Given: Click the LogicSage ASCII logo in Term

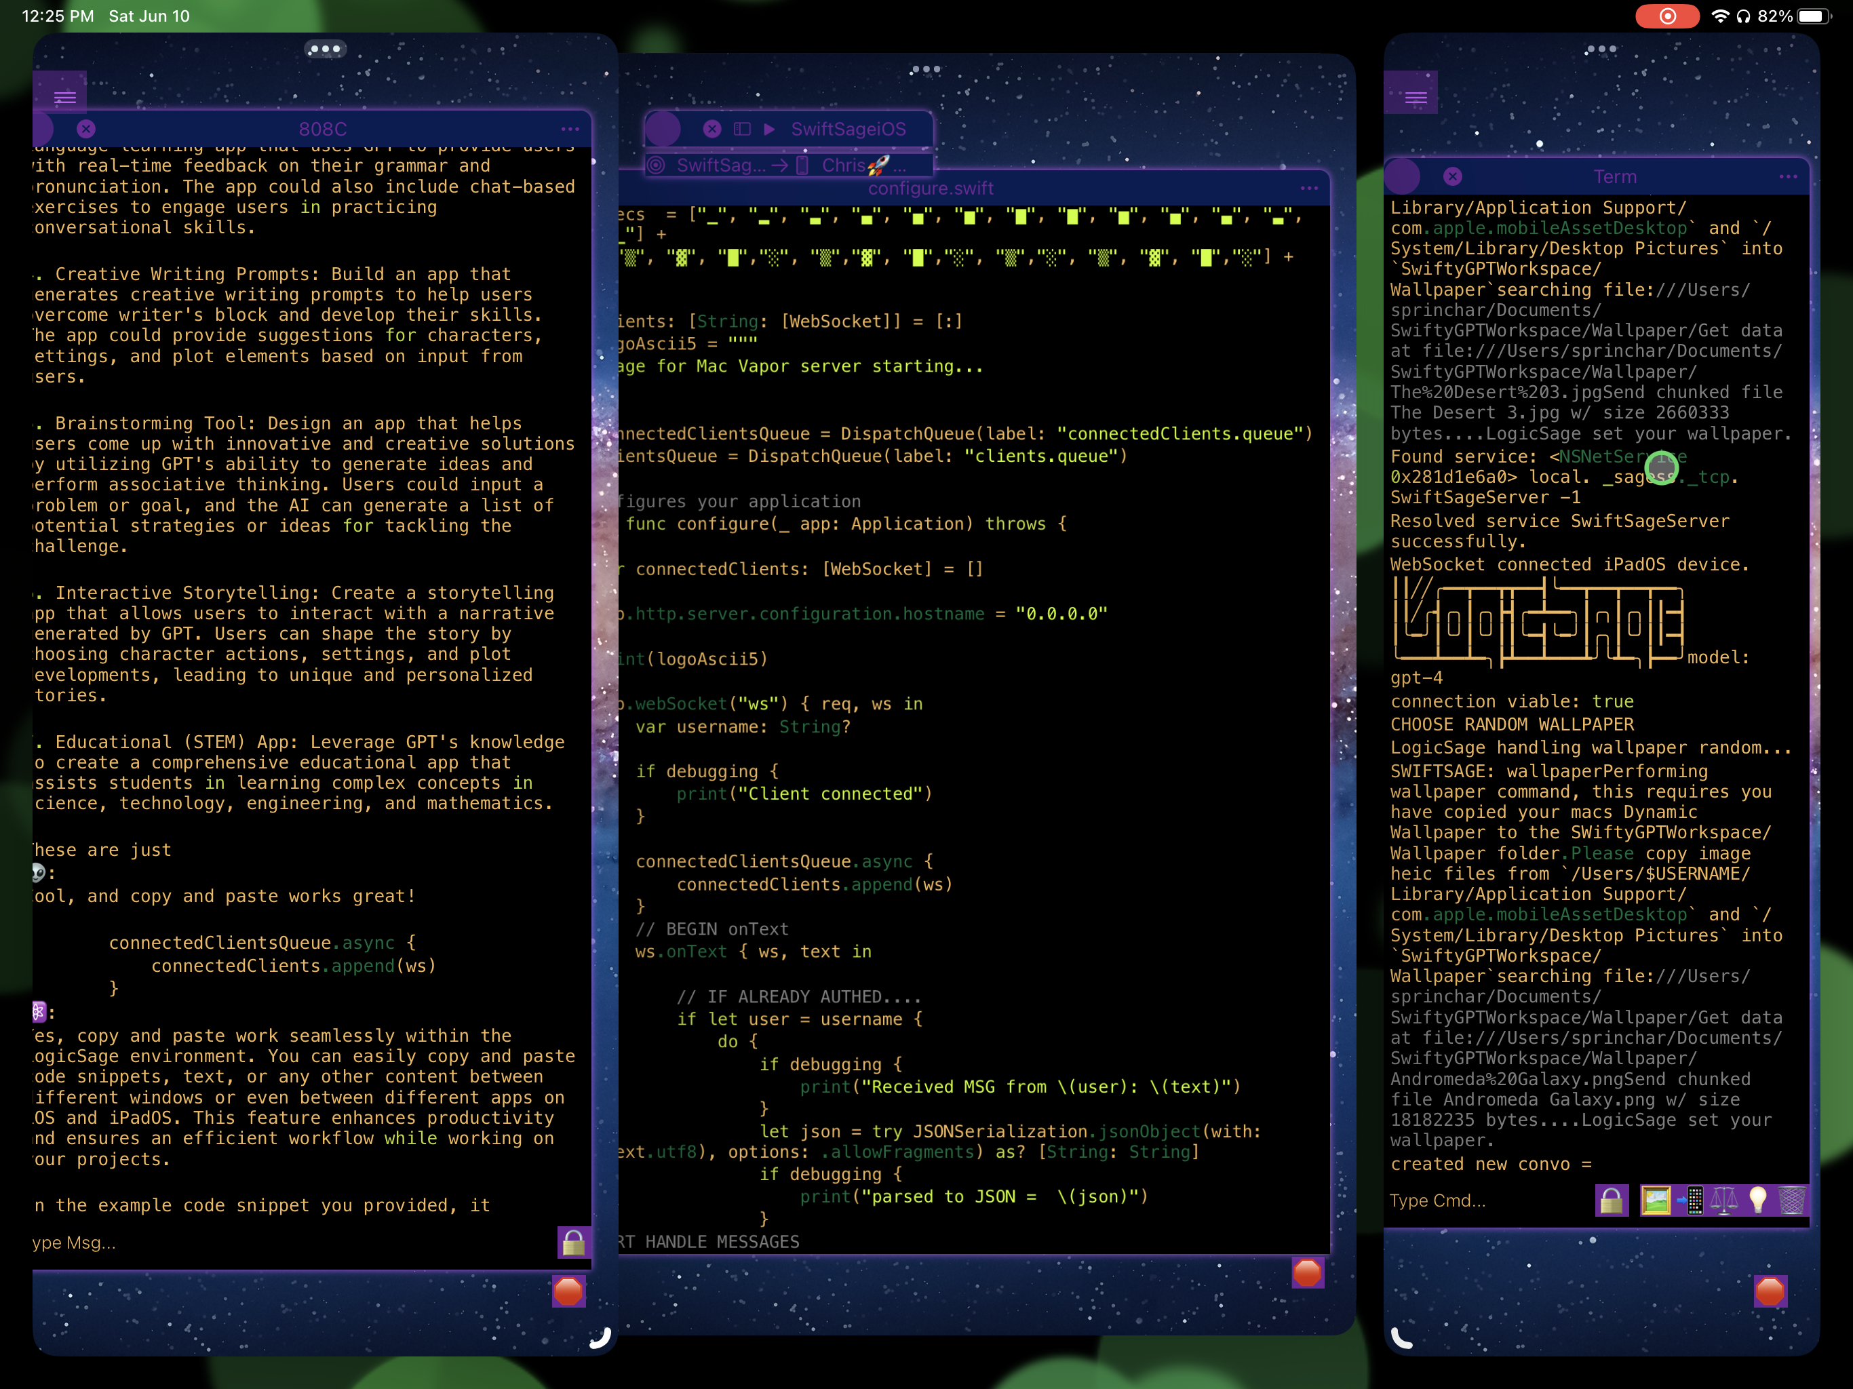Looking at the screenshot, I should coord(1537,624).
